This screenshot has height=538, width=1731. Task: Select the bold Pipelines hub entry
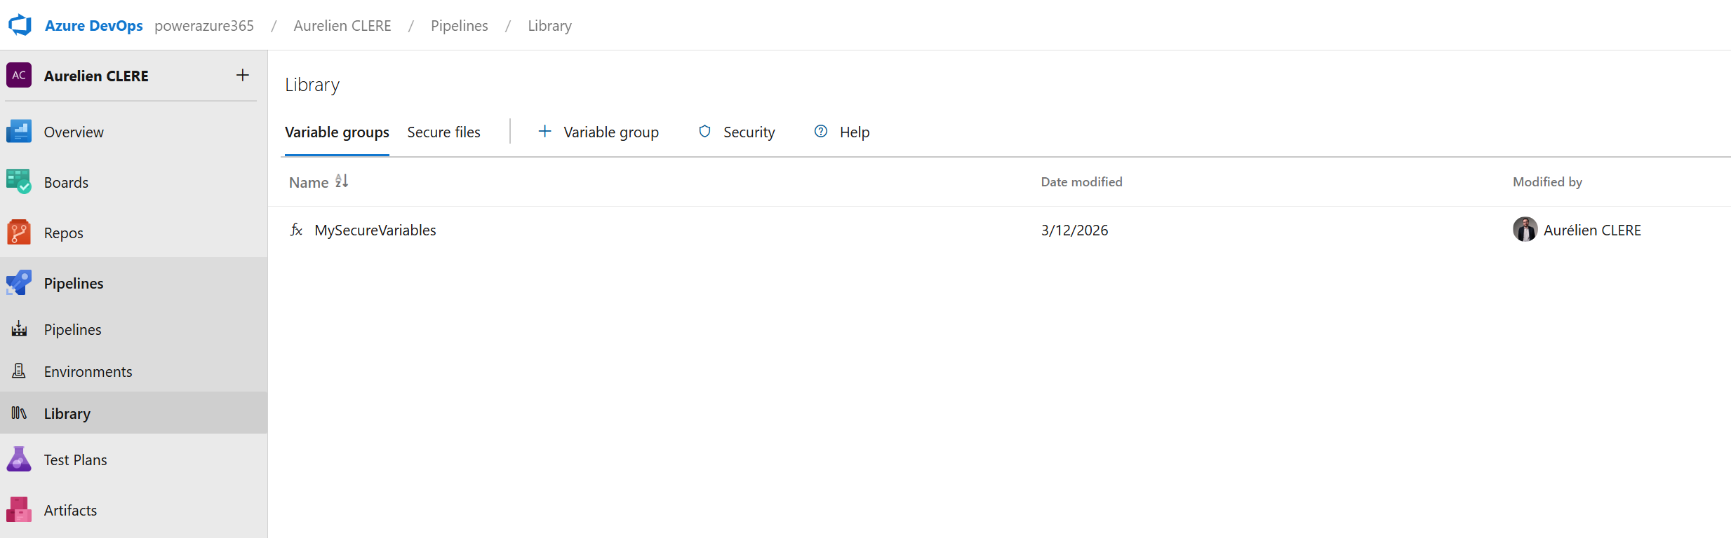(x=74, y=284)
